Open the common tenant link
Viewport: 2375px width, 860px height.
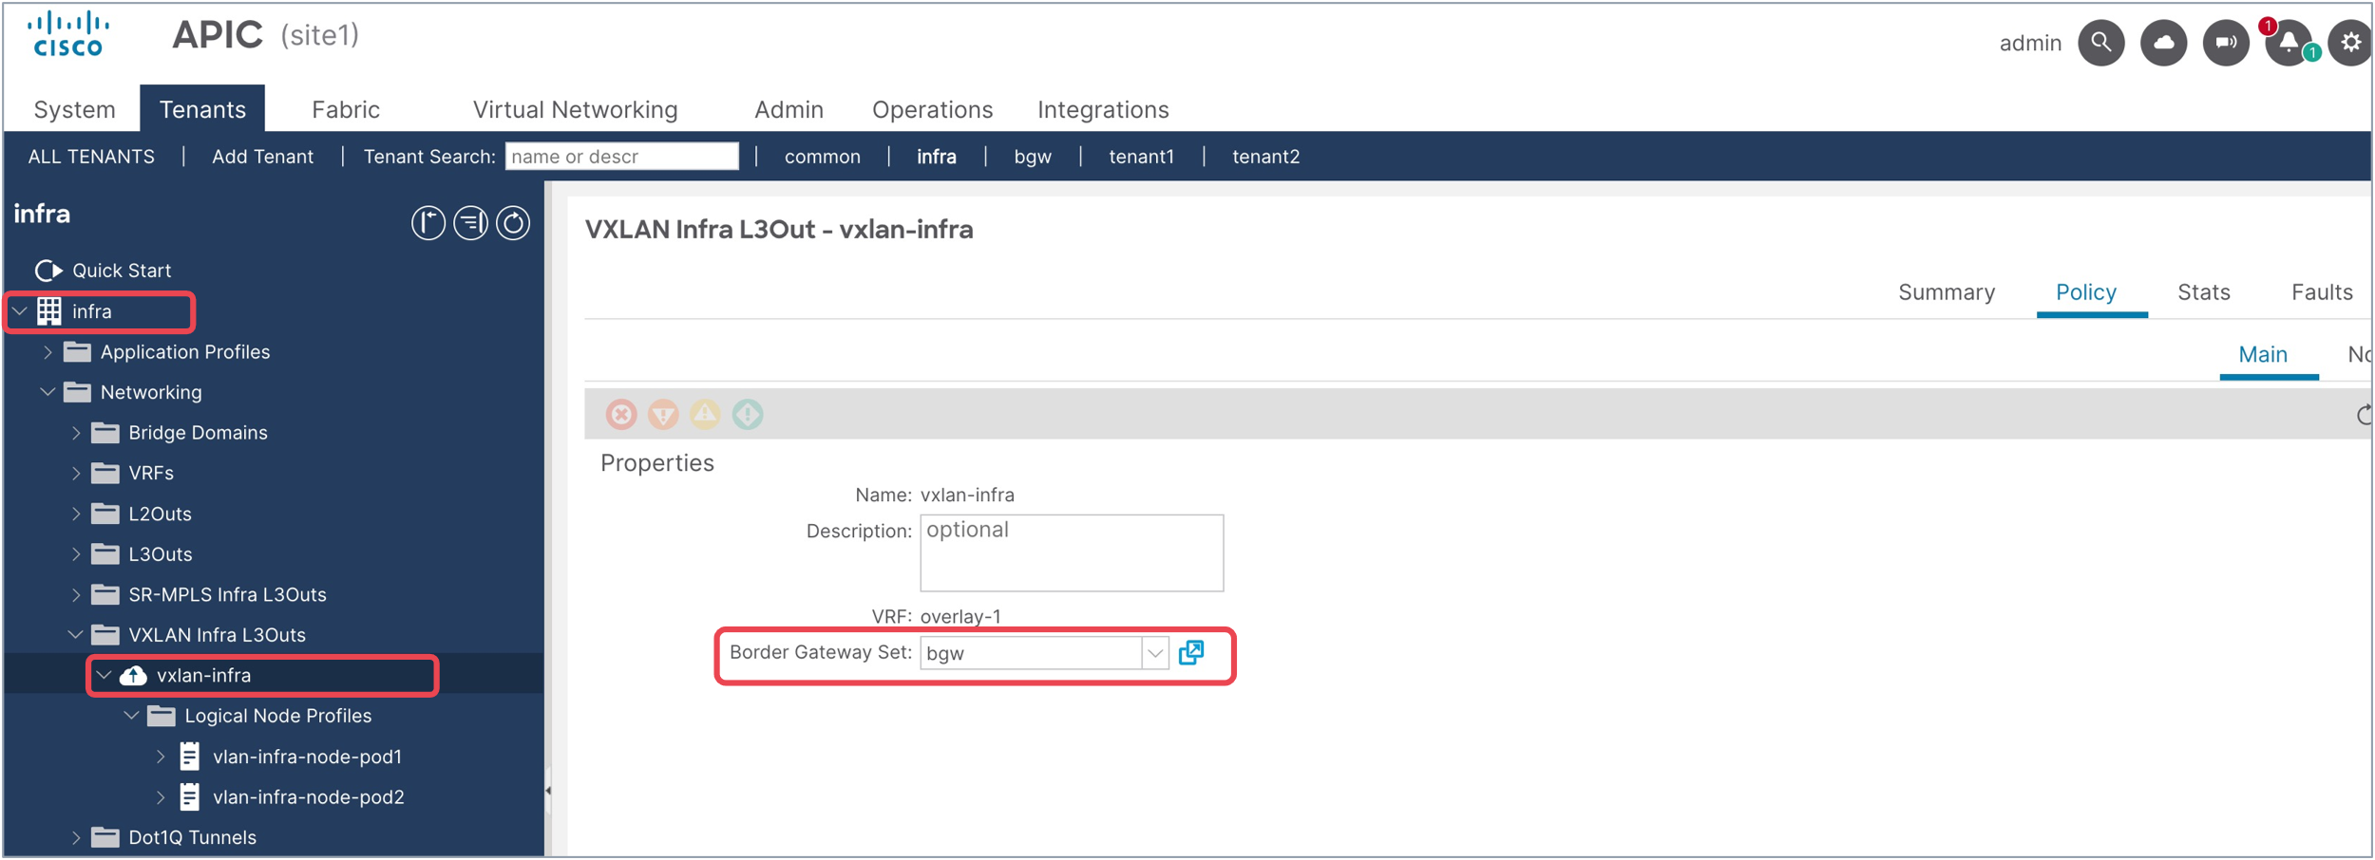tap(823, 157)
